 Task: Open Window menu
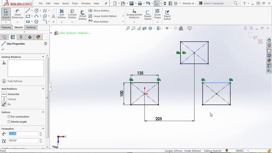[86, 3]
